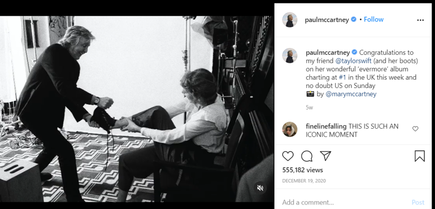Like the finelinefalling comment's small heart
The height and width of the screenshot is (209, 435).
415,129
